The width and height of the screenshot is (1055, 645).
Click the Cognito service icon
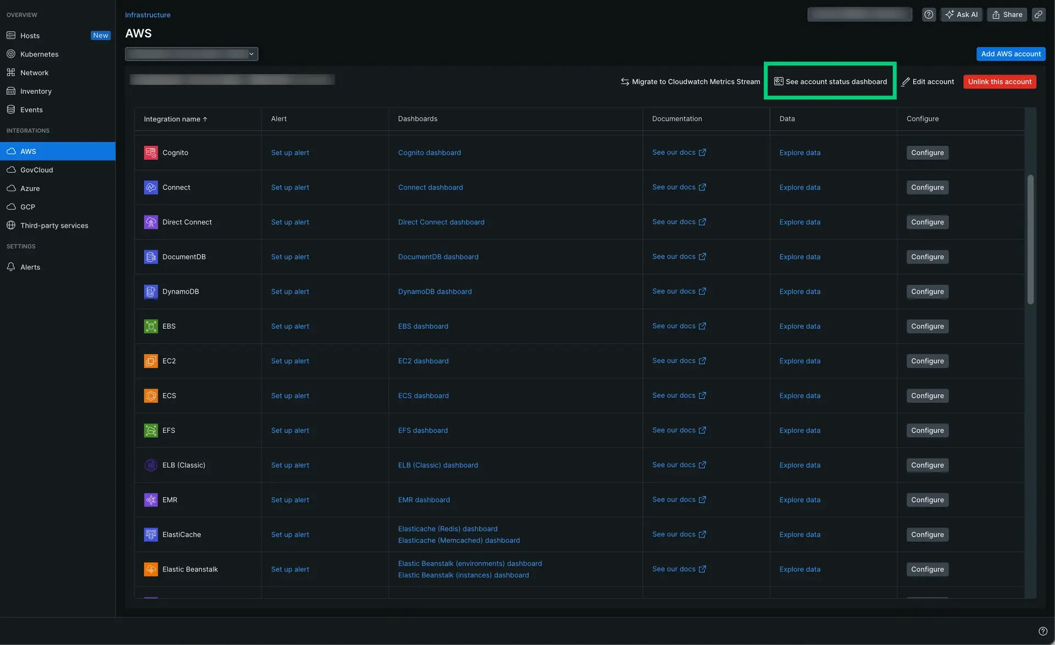151,153
